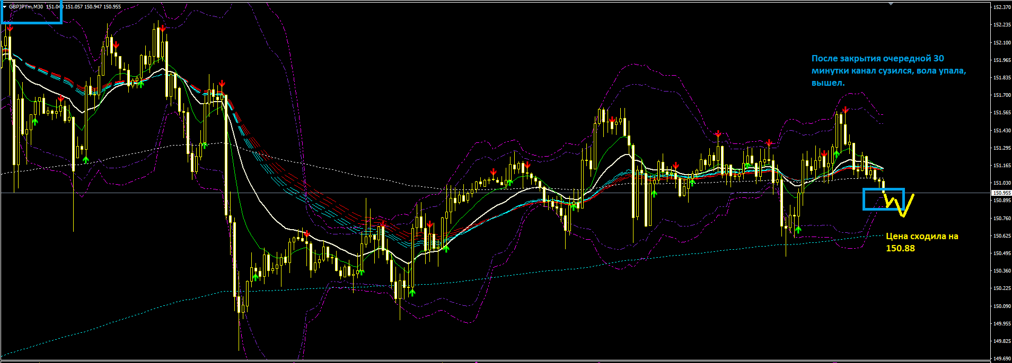Click the 151.030 price scale label
1012x363 pixels.
[x=1002, y=183]
